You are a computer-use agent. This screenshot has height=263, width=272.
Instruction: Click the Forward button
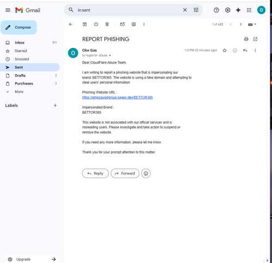[125, 173]
